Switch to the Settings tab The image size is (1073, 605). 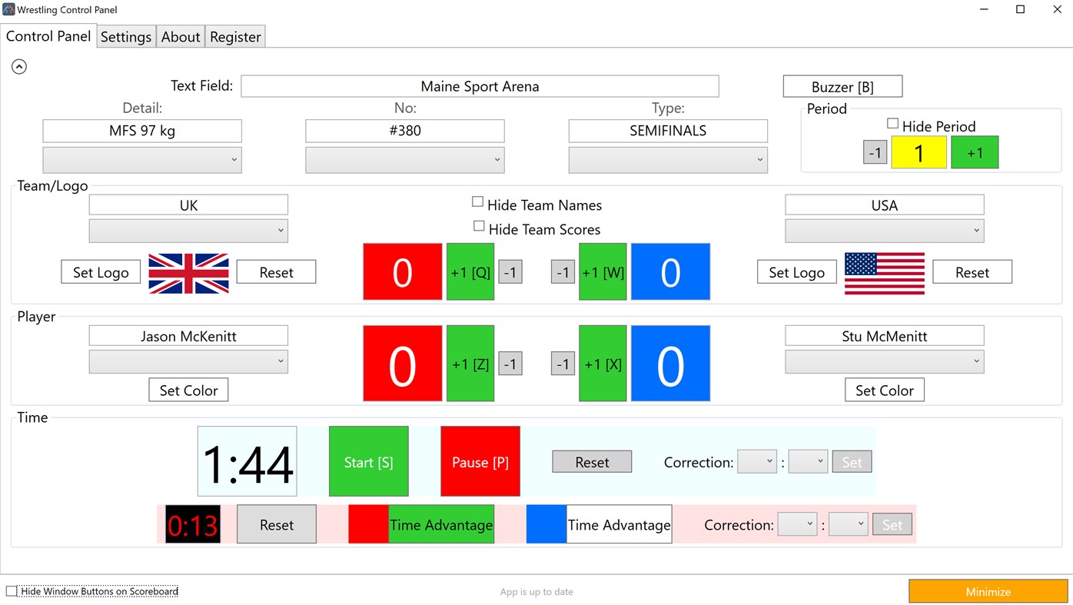pyautogui.click(x=125, y=36)
